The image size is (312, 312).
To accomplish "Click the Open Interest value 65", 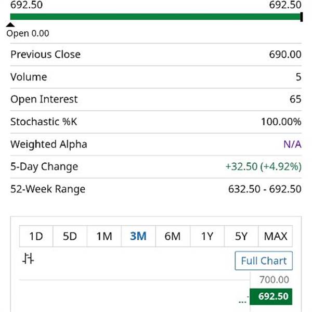I will pos(295,99).
